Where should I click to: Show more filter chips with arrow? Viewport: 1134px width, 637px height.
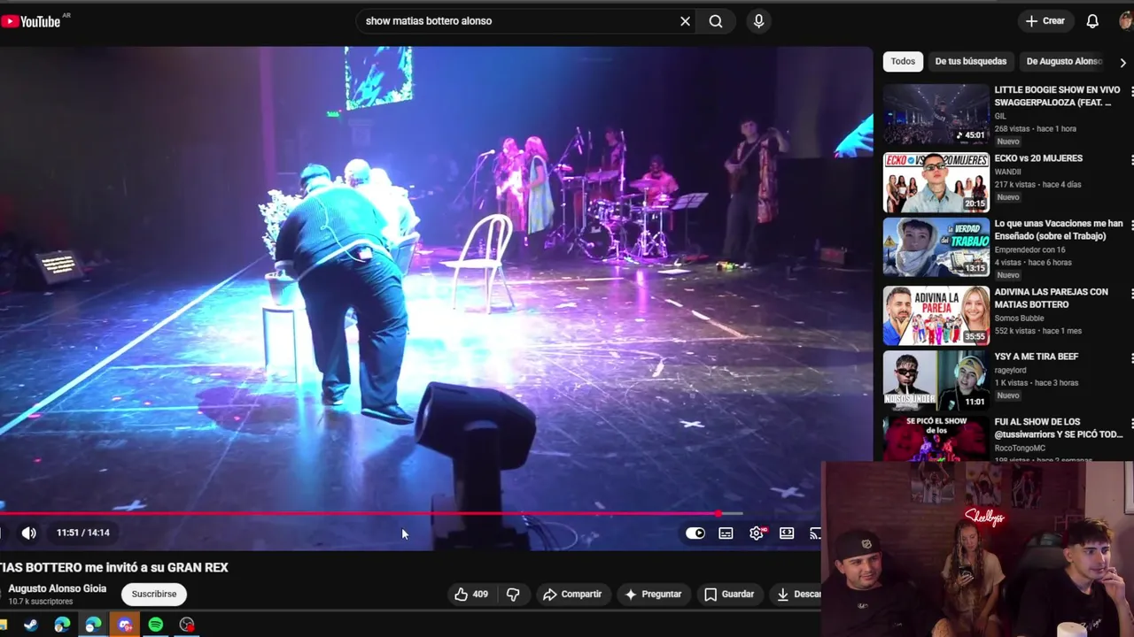1122,62
